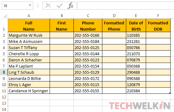This screenshot has height=112, width=174.
Task: Open the Insert Function fx dialog
Action: 71,6
